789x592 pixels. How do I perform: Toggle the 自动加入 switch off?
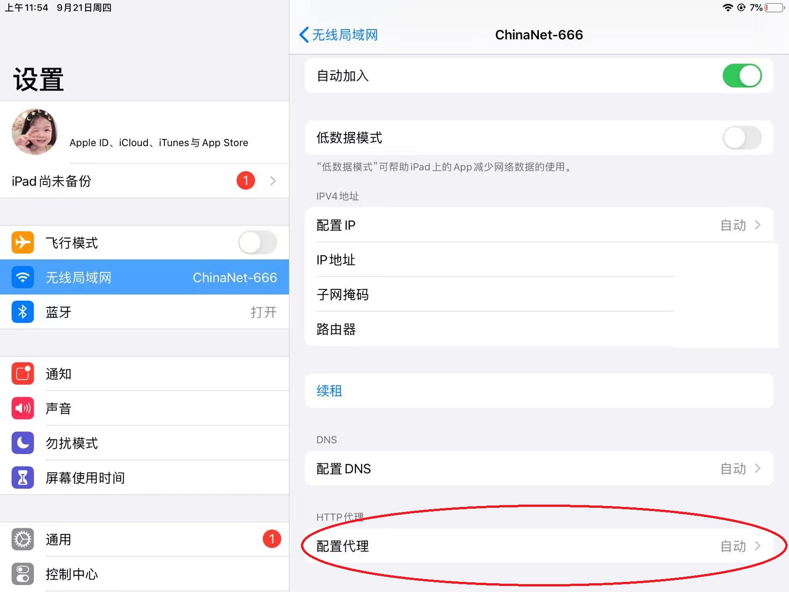(742, 76)
